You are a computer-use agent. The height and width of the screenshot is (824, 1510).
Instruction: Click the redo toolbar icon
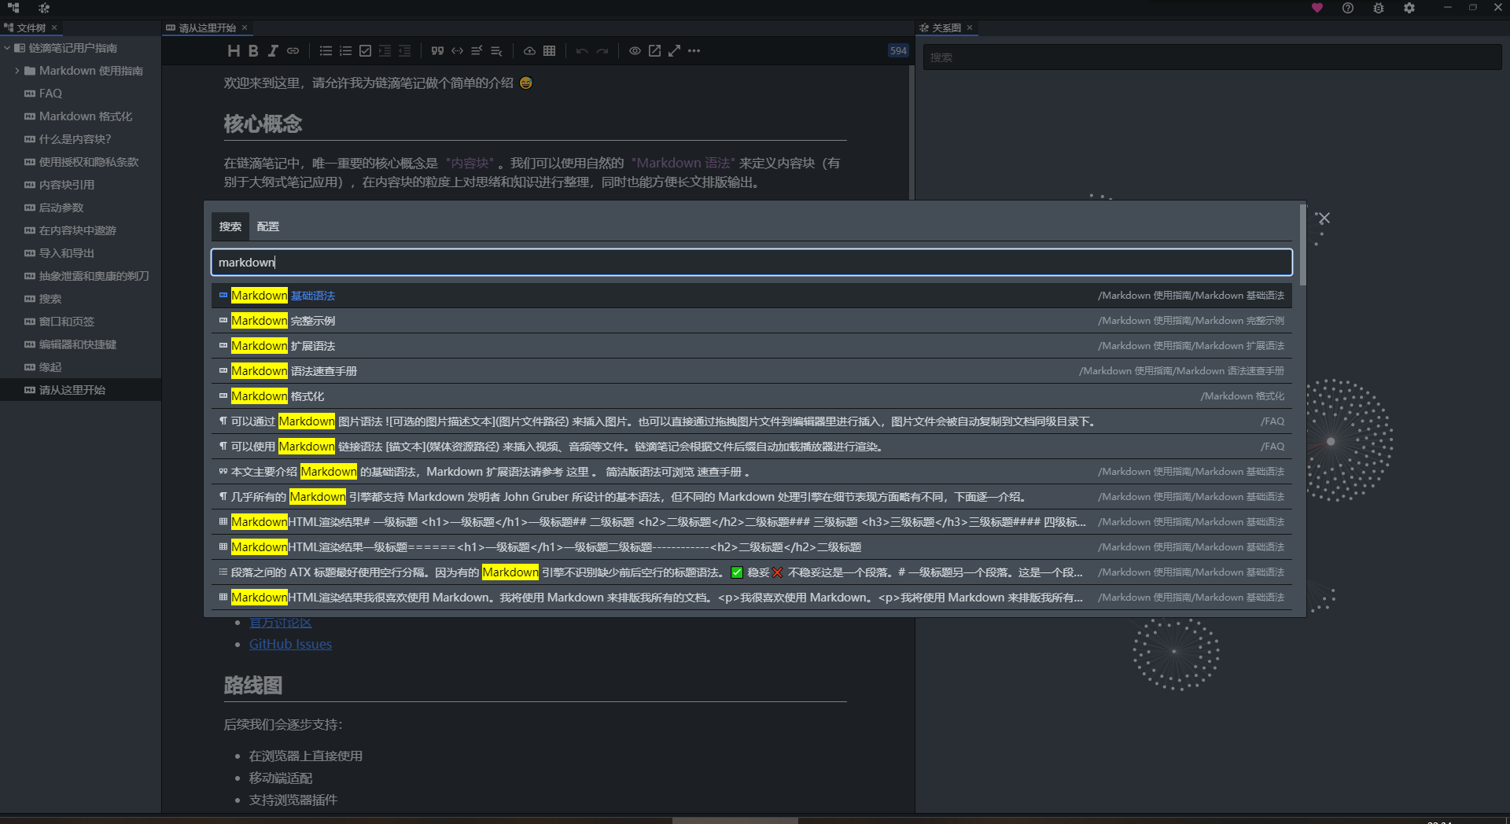(x=602, y=51)
